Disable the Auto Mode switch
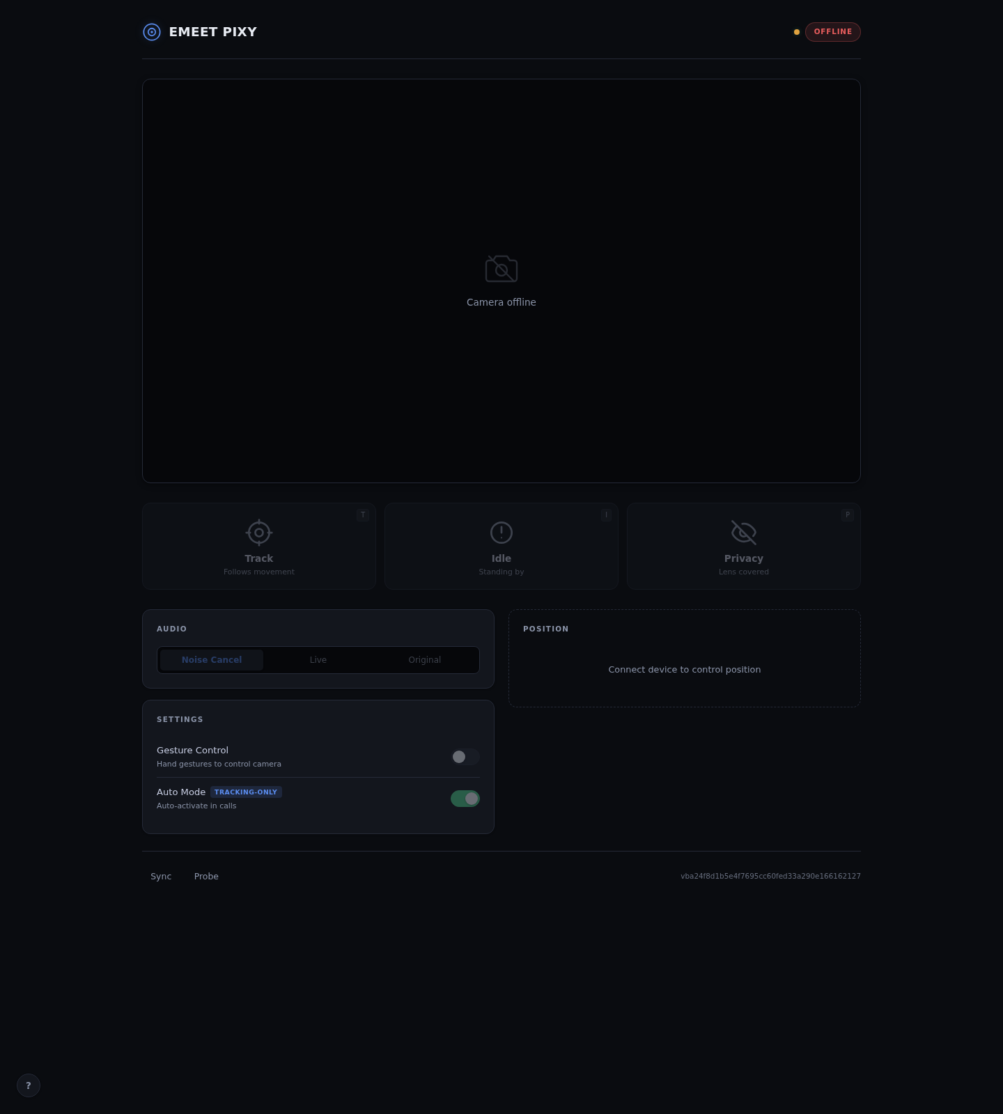 [465, 799]
